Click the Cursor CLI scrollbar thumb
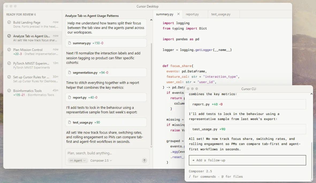The width and height of the screenshot is (316, 183). tap(312, 160)
